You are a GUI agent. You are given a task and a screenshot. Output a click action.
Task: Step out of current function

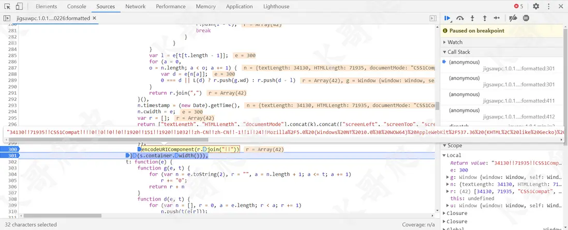coord(485,18)
